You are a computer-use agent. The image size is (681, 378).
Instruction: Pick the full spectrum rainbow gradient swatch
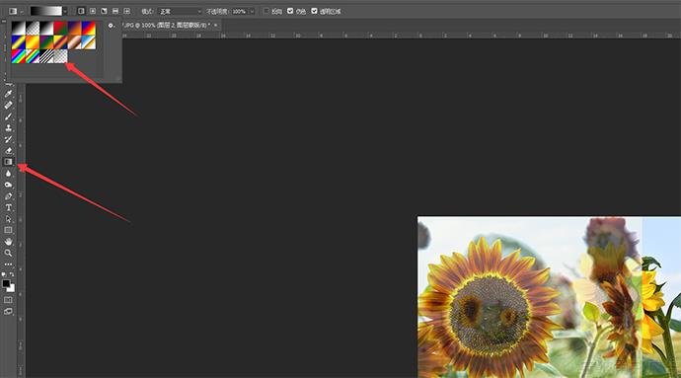[18, 56]
